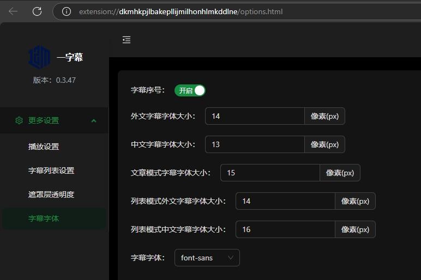Click the 更多设置 gear icon
The image size is (421, 280).
(19, 120)
